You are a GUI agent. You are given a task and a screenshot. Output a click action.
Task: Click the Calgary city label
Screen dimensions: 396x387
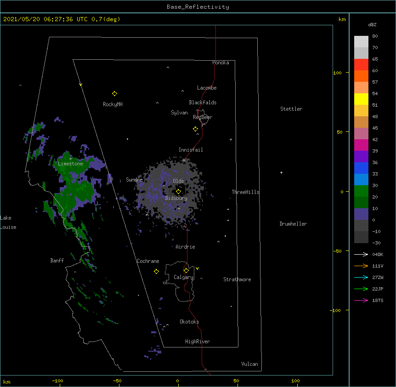click(x=184, y=277)
